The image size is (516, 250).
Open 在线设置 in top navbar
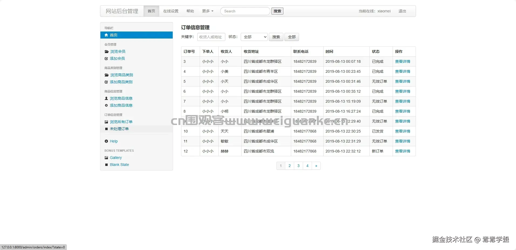pos(171,11)
